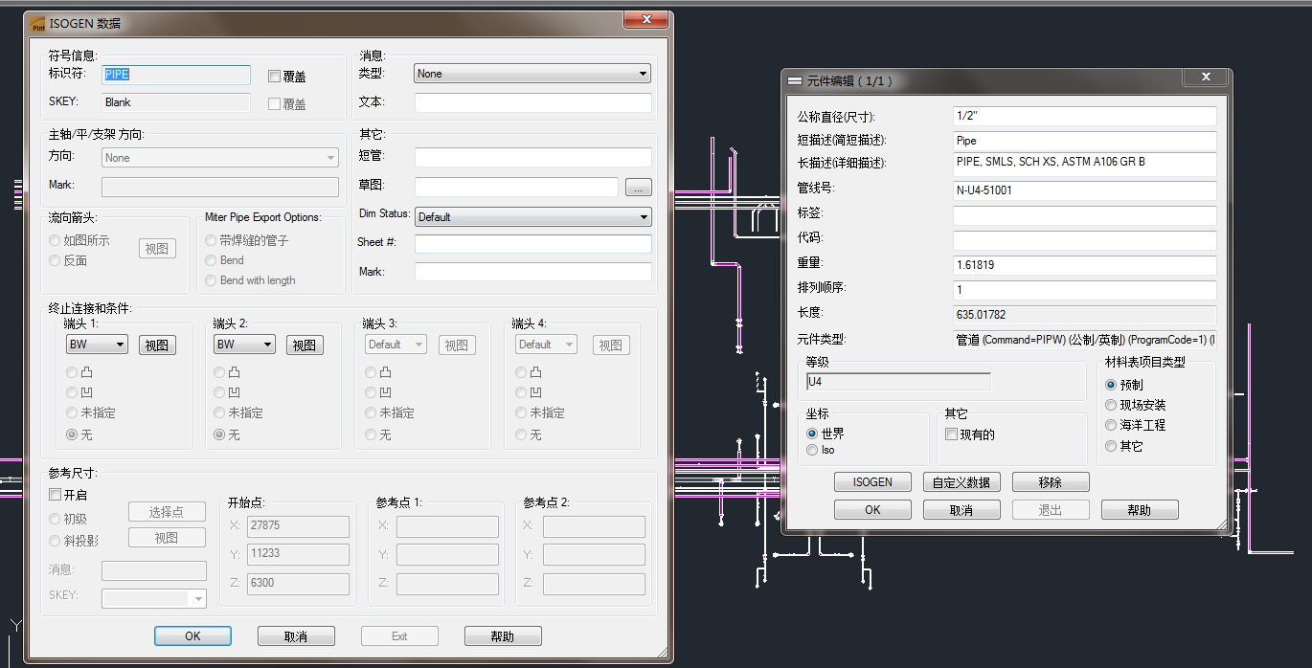Viewport: 1312px width, 668px height.
Task: Click 视图 button for 端头 1
Action: tap(157, 345)
